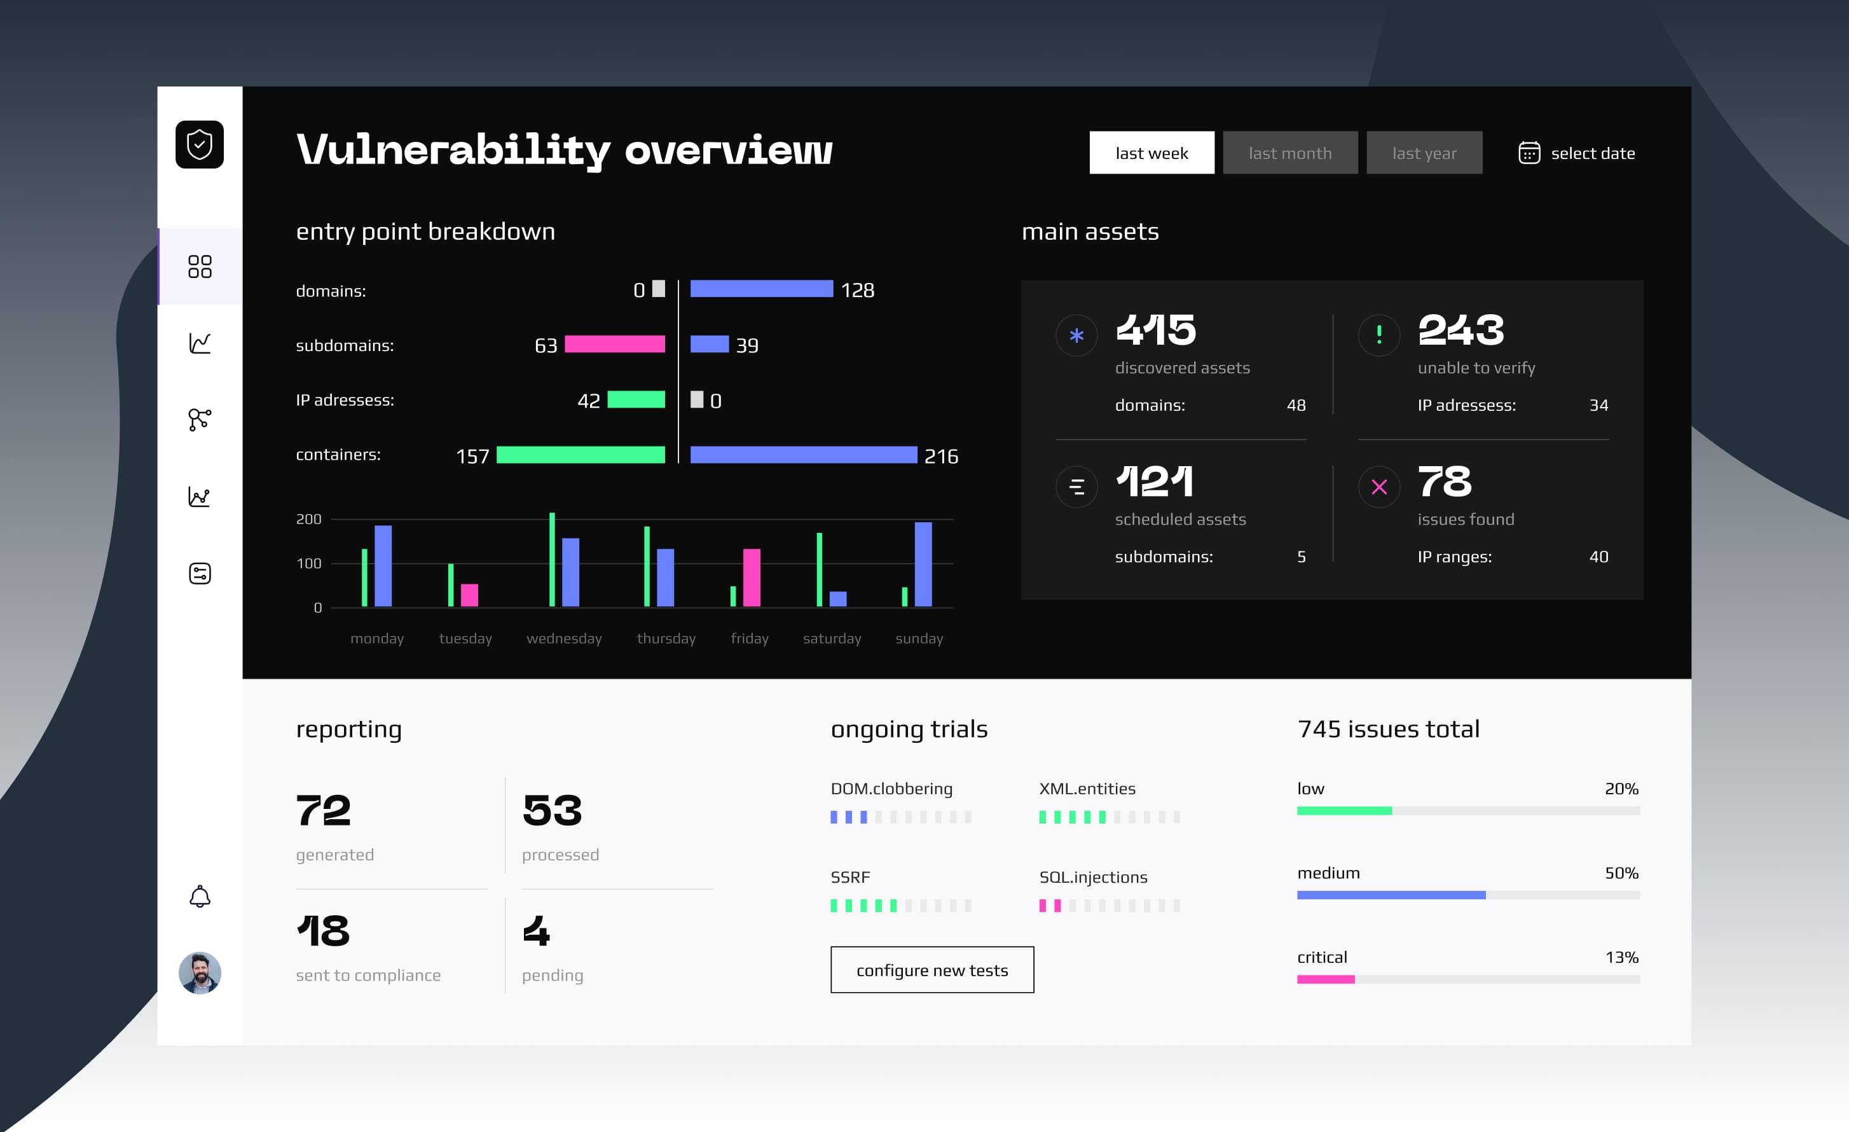This screenshot has width=1849, height=1132.
Task: Open the settings sliders sidebar icon
Action: pyautogui.click(x=200, y=574)
